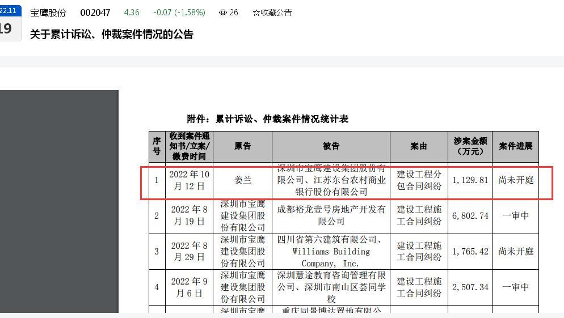Click the 收到案件通知书/立案/缴费时间 header
Screen dimensions: 564x318
click(x=189, y=146)
